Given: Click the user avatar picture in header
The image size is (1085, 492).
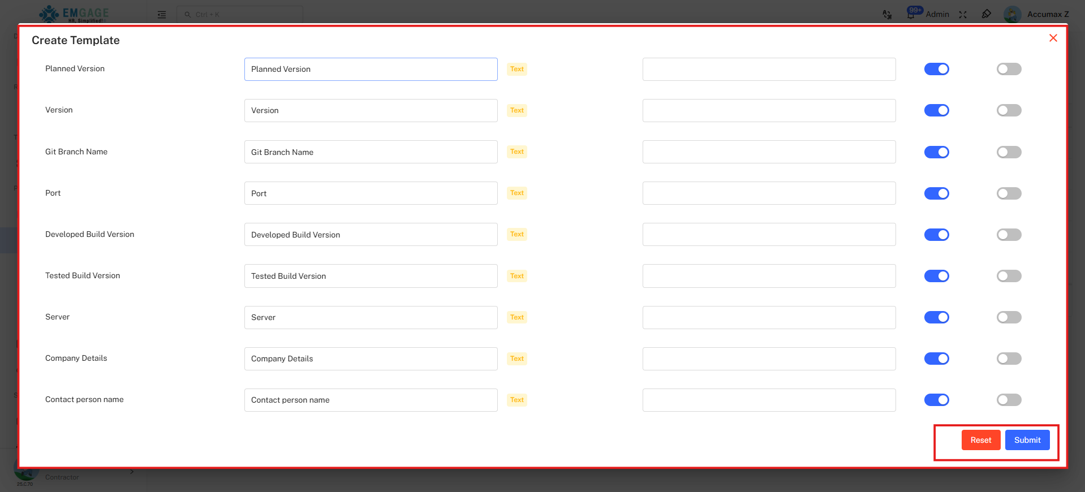Looking at the screenshot, I should (x=1012, y=14).
